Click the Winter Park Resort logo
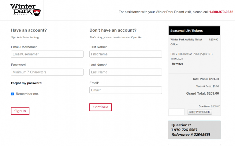This screenshot has height=146, width=235. (25, 10)
